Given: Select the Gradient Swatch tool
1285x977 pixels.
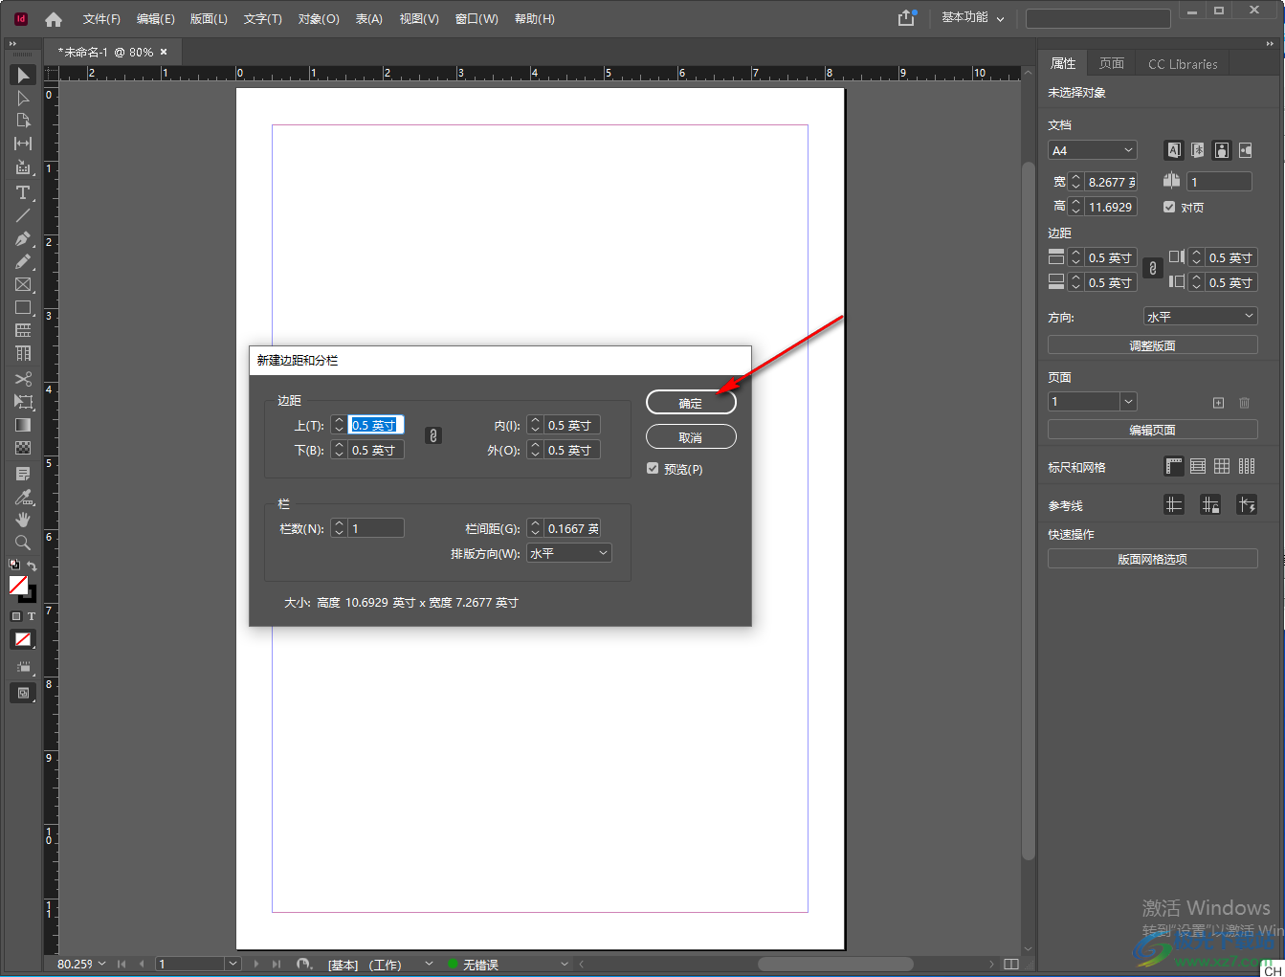Looking at the screenshot, I should pos(23,425).
